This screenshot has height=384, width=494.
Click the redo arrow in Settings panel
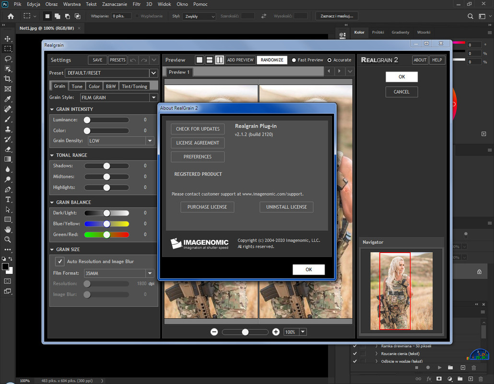[x=144, y=60]
